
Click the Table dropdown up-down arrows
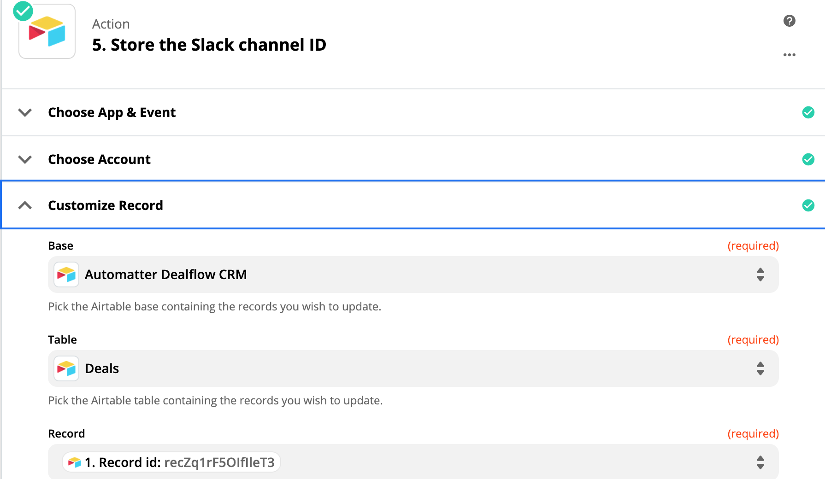point(760,368)
